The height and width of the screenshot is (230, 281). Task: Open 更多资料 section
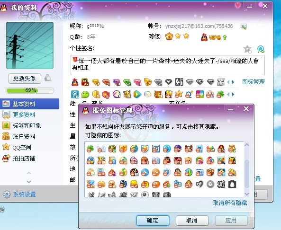24,115
